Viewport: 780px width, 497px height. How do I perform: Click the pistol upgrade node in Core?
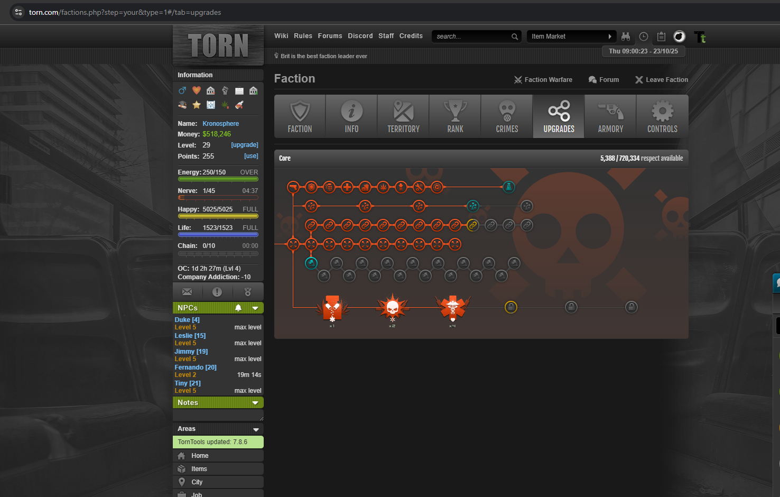click(293, 187)
